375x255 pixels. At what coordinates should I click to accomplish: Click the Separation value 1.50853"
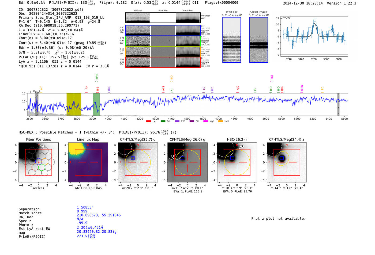click(x=85, y=207)
